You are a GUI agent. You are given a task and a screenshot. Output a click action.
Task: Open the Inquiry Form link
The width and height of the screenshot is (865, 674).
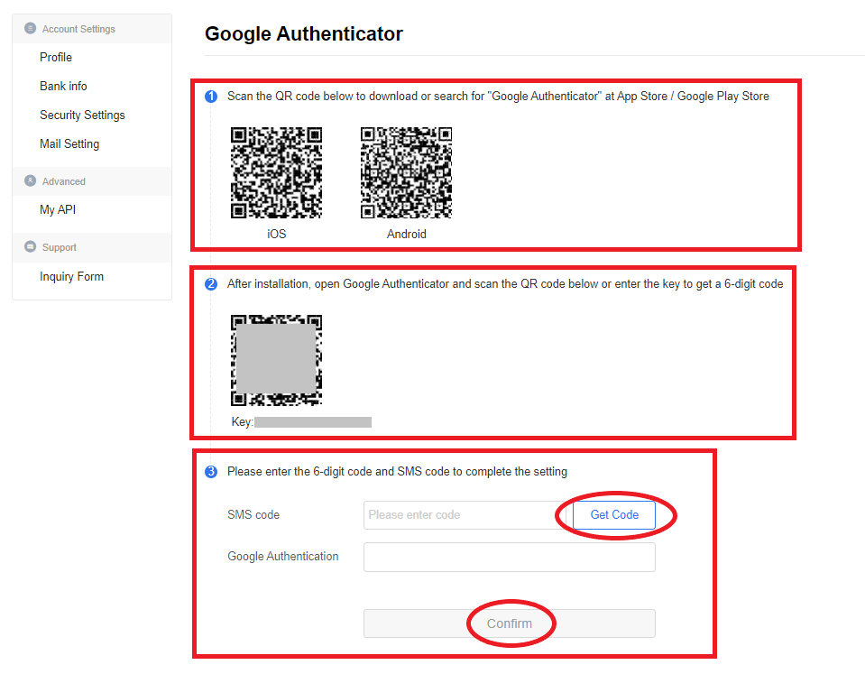tap(71, 276)
